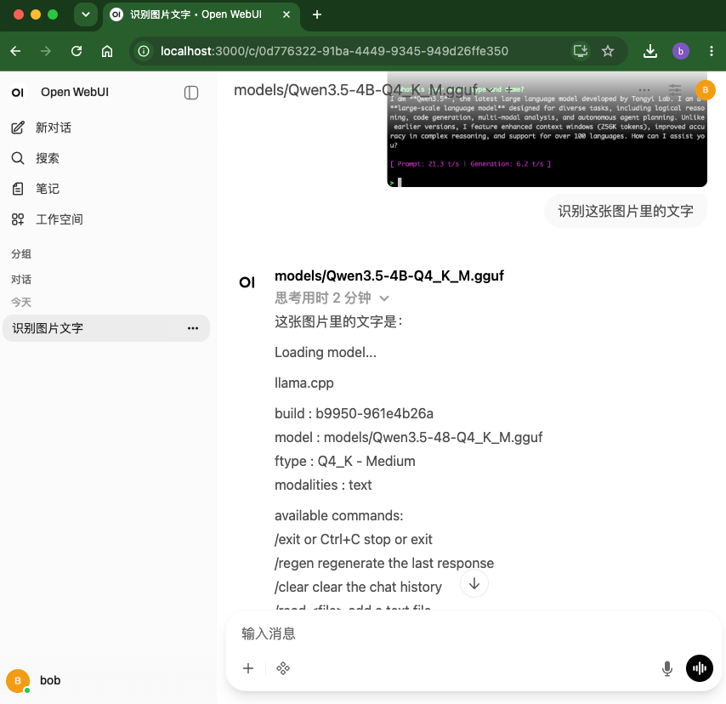Click the text build : b9950-961e4b26a
Image resolution: width=726 pixels, height=704 pixels.
tap(354, 413)
